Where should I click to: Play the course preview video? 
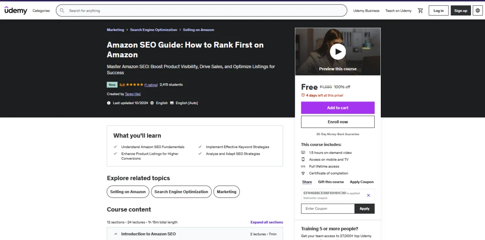338,51
